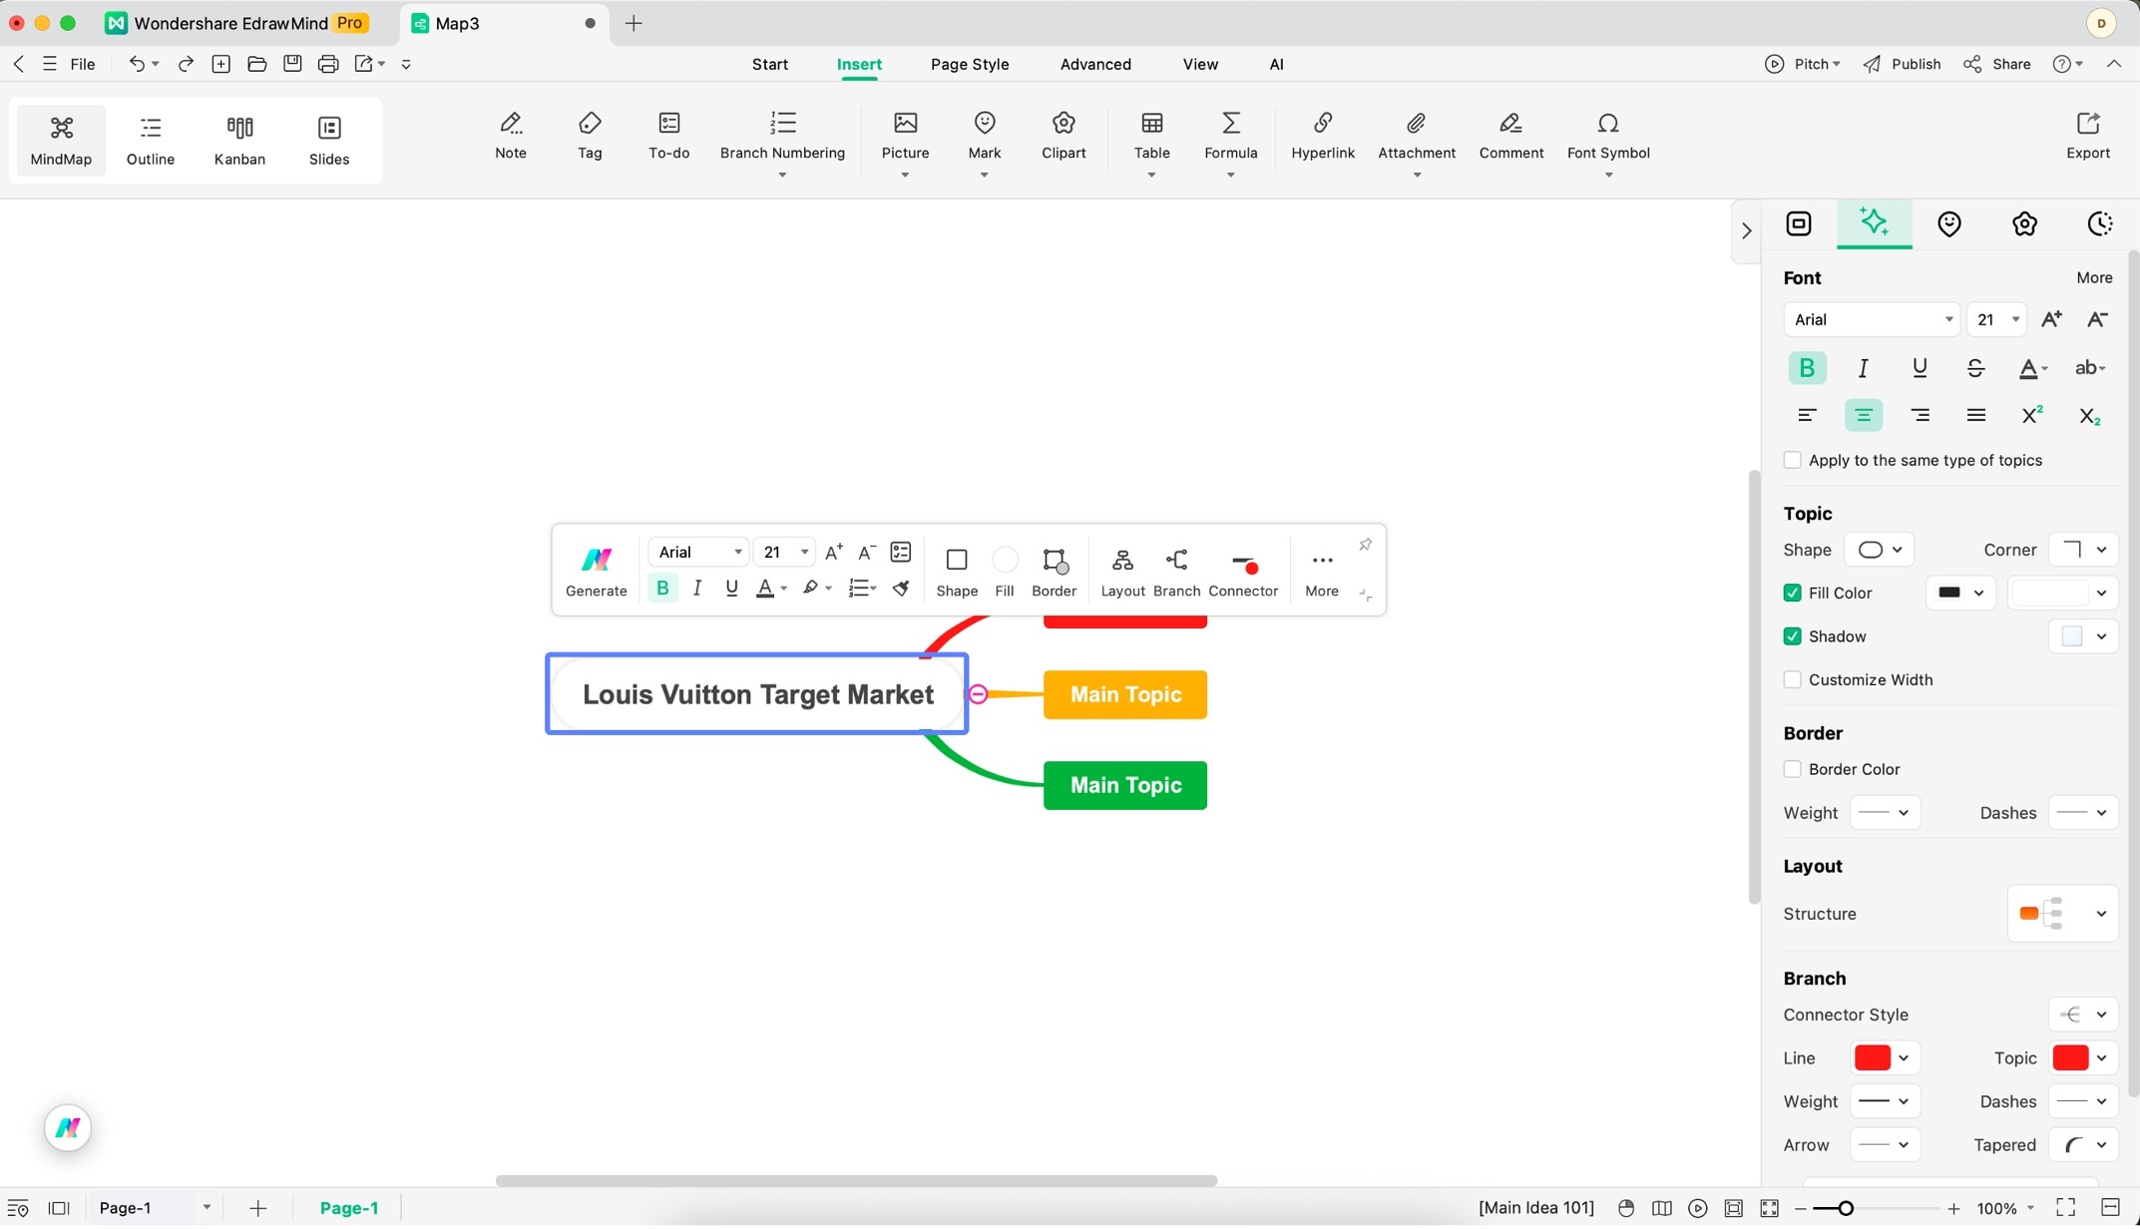Open Layout option in floating toolbar

1122,572
